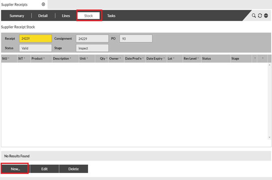Sort by the Date Expiry column

(x=155, y=59)
